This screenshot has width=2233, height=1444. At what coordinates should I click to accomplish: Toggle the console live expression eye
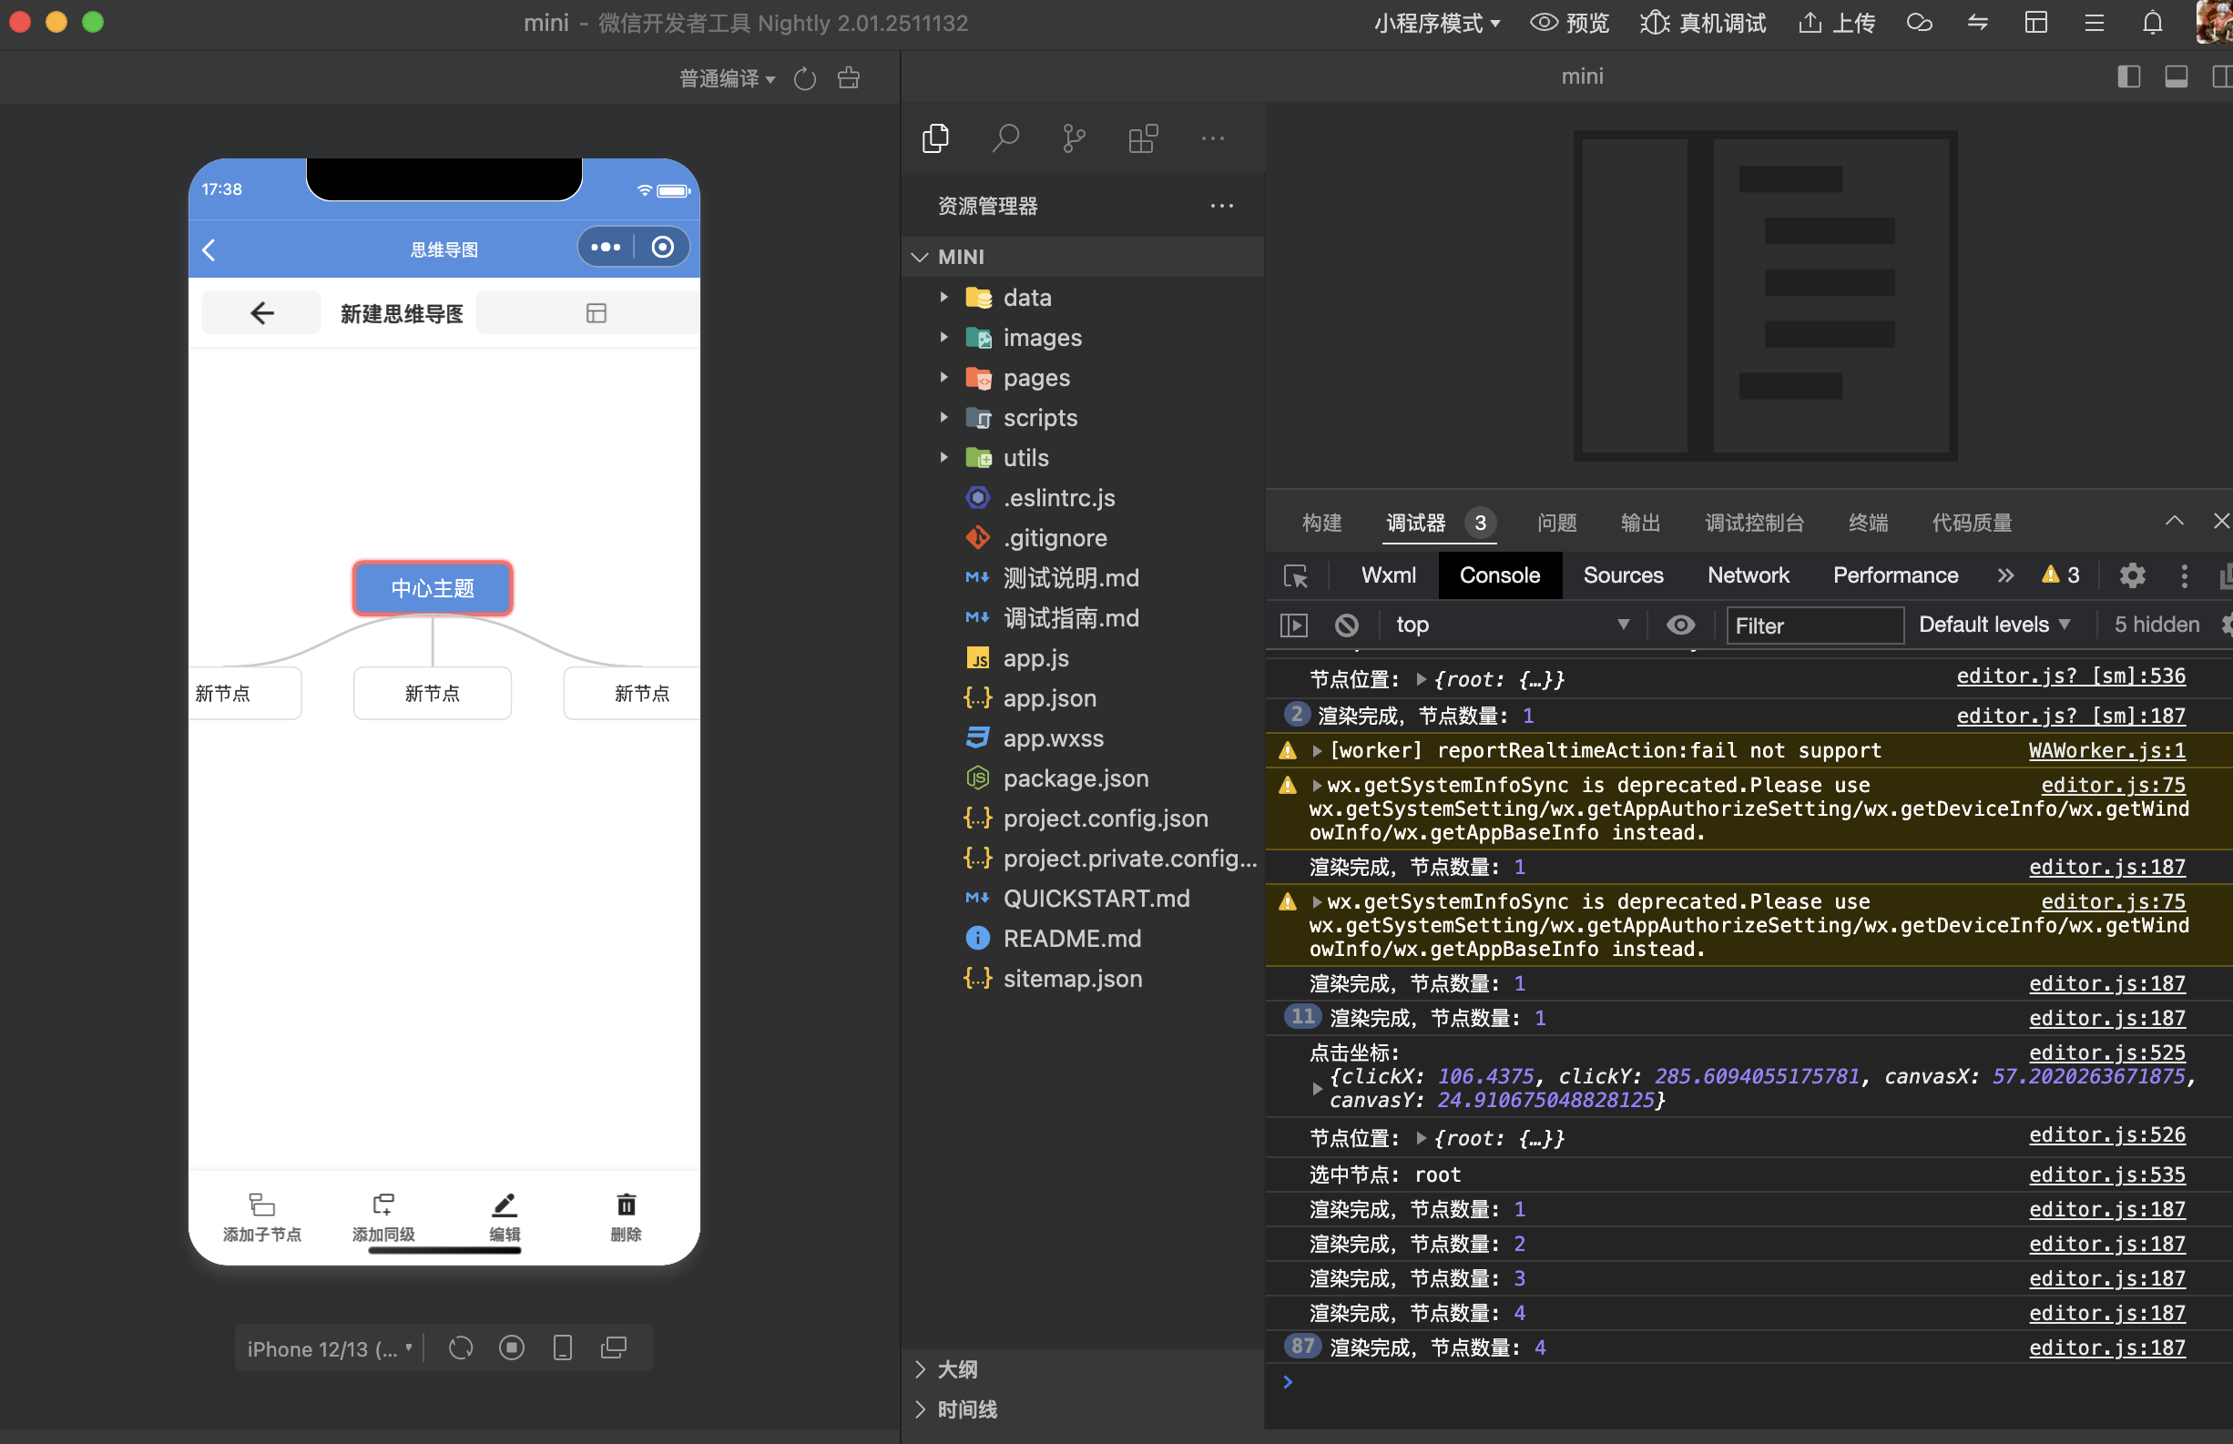[1679, 625]
